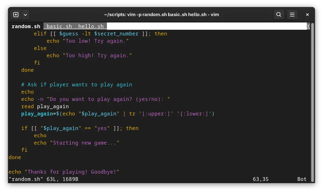Open a new terminal tab
323x192 pixels.
15,14
